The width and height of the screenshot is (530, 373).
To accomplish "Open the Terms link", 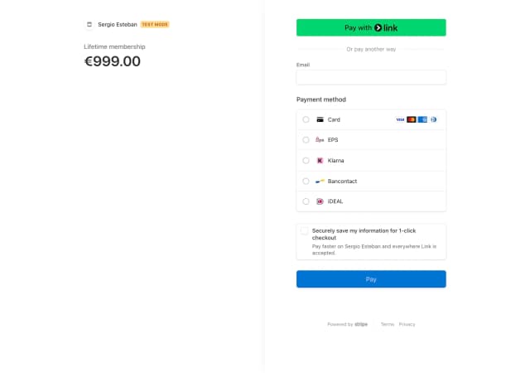I will pyautogui.click(x=388, y=324).
